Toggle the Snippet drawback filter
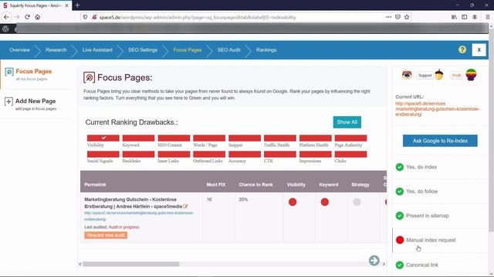The image size is (494, 277). point(245,138)
